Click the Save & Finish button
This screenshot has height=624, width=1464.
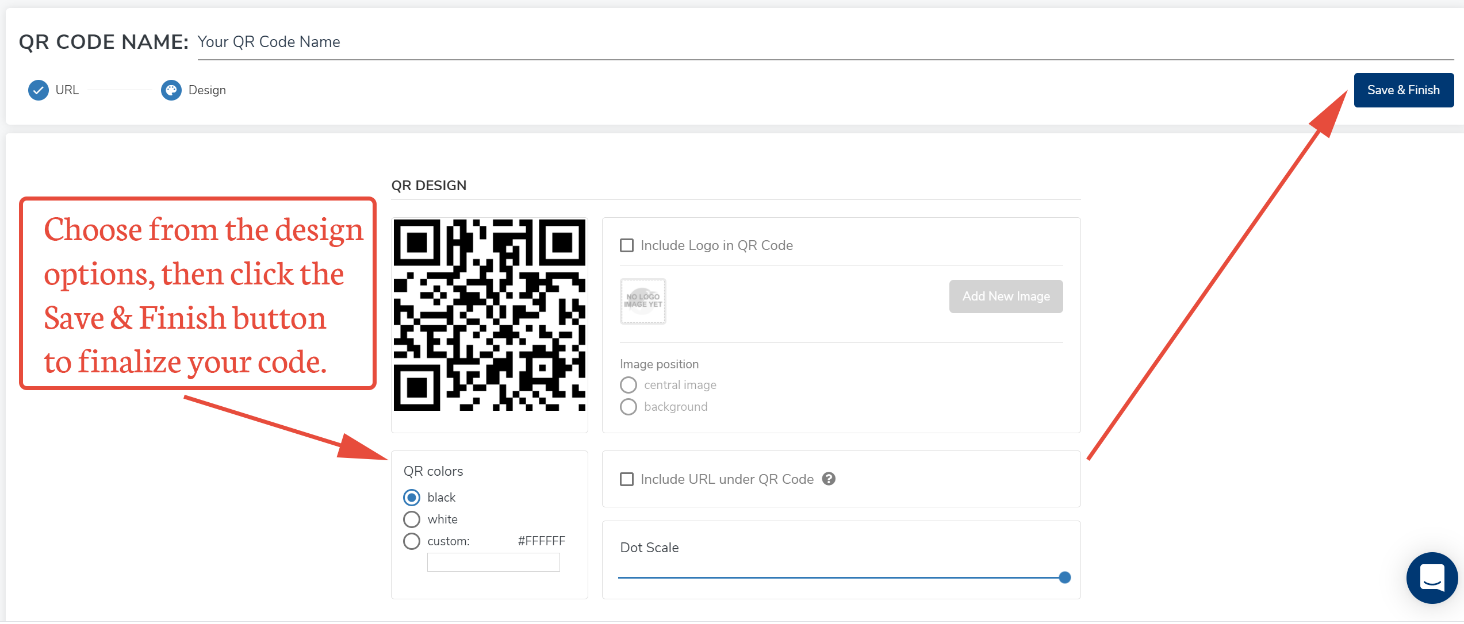pos(1404,90)
